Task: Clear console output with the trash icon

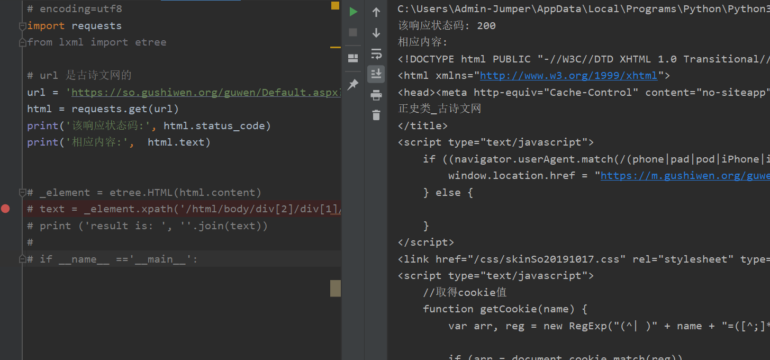Action: [376, 115]
